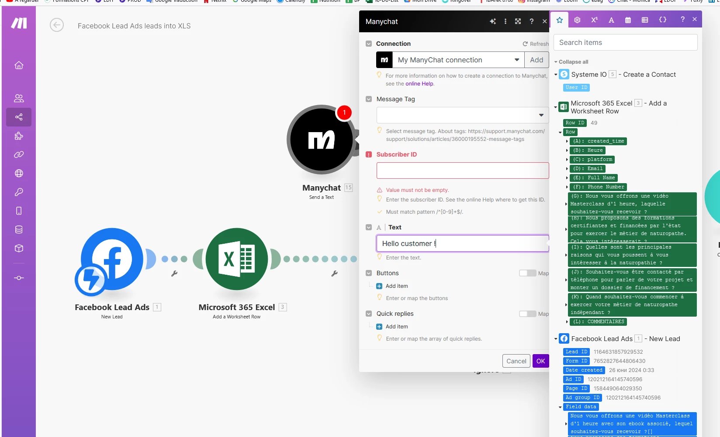The width and height of the screenshot is (720, 437).
Task: Open the Webhooks globe icon in the sidebar
Action: point(19,173)
